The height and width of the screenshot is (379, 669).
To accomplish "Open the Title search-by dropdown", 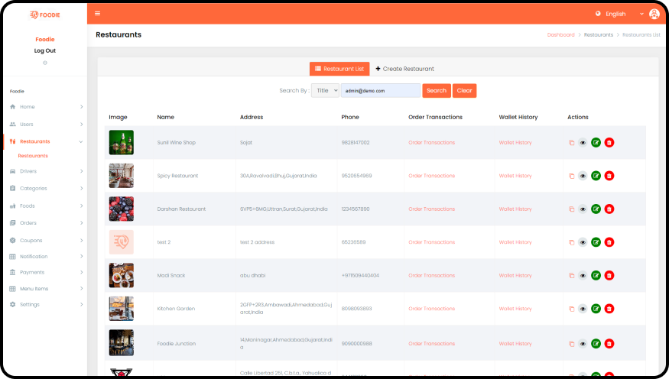I will 325,90.
